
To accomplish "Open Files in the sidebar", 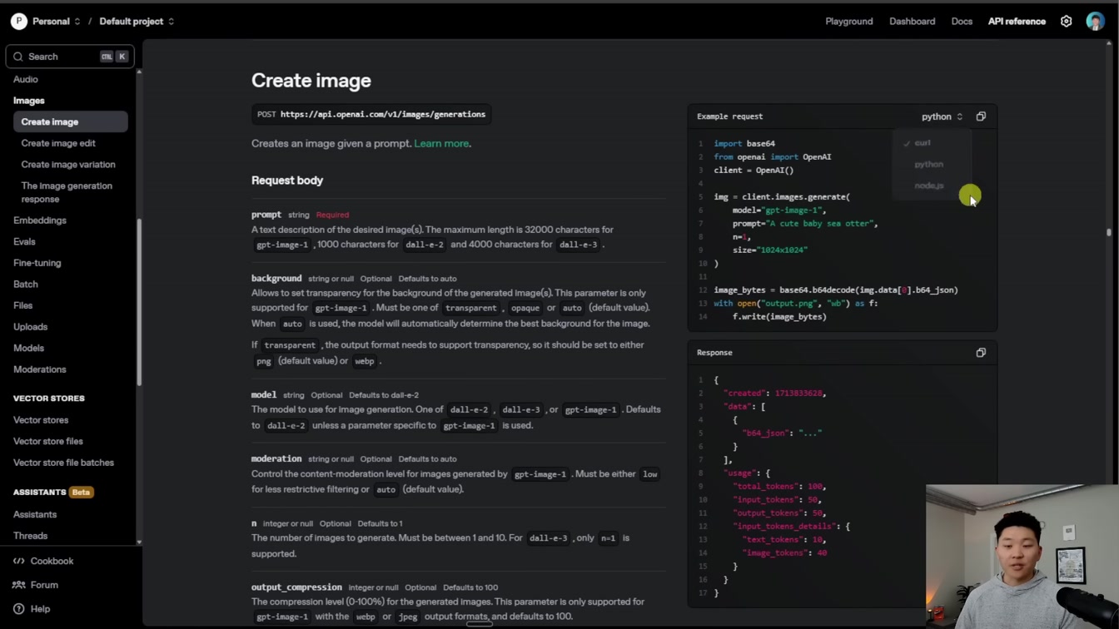I will [23, 305].
